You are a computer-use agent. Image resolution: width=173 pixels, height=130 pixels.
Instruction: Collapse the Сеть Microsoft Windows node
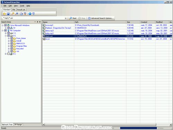point(2,25)
